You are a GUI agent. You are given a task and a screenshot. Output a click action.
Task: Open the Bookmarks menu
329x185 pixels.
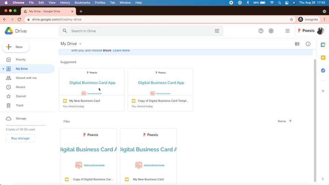tap(83, 3)
